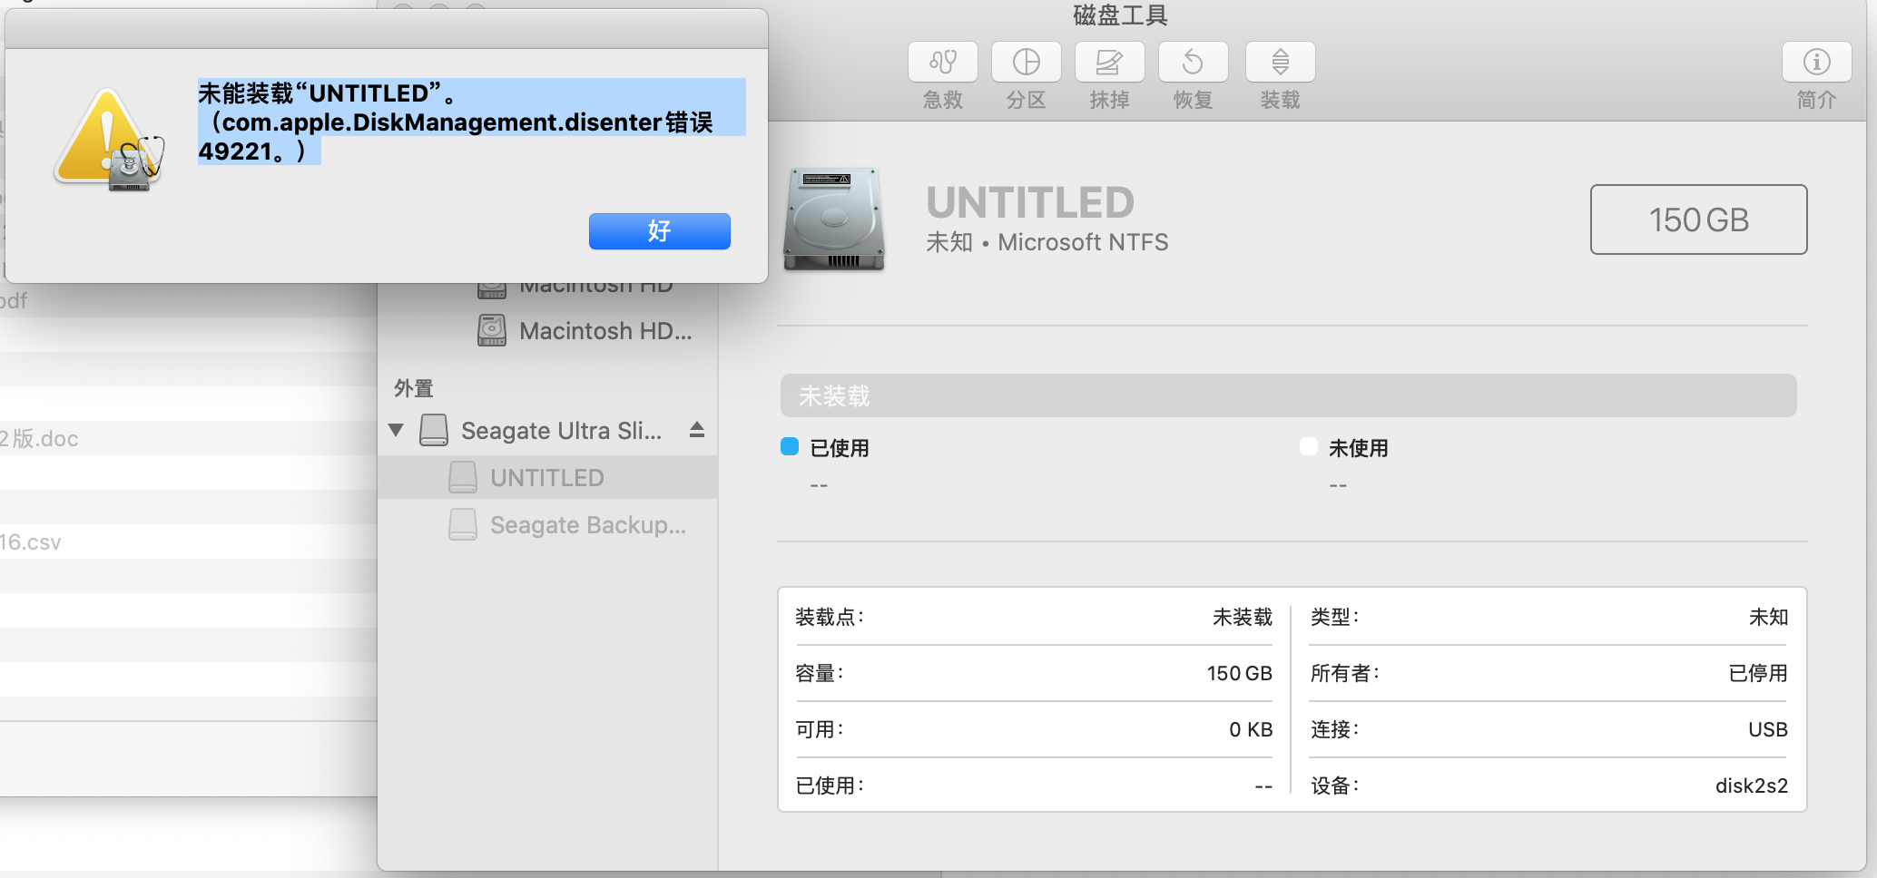Screen dimensions: 1877x878
Task: Click the 未装载 usage bar
Action: (1287, 395)
